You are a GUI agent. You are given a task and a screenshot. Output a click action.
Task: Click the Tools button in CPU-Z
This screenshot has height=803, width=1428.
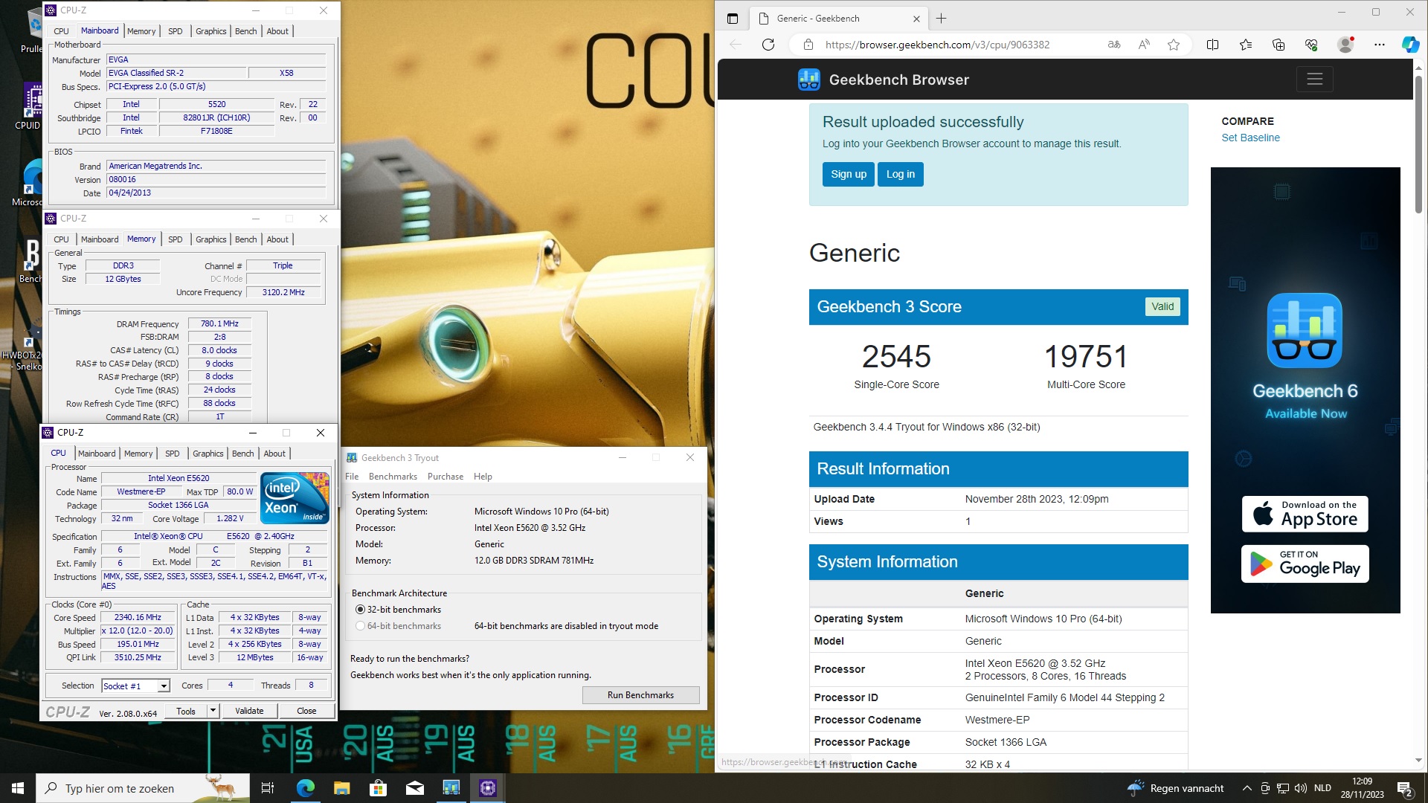186,711
